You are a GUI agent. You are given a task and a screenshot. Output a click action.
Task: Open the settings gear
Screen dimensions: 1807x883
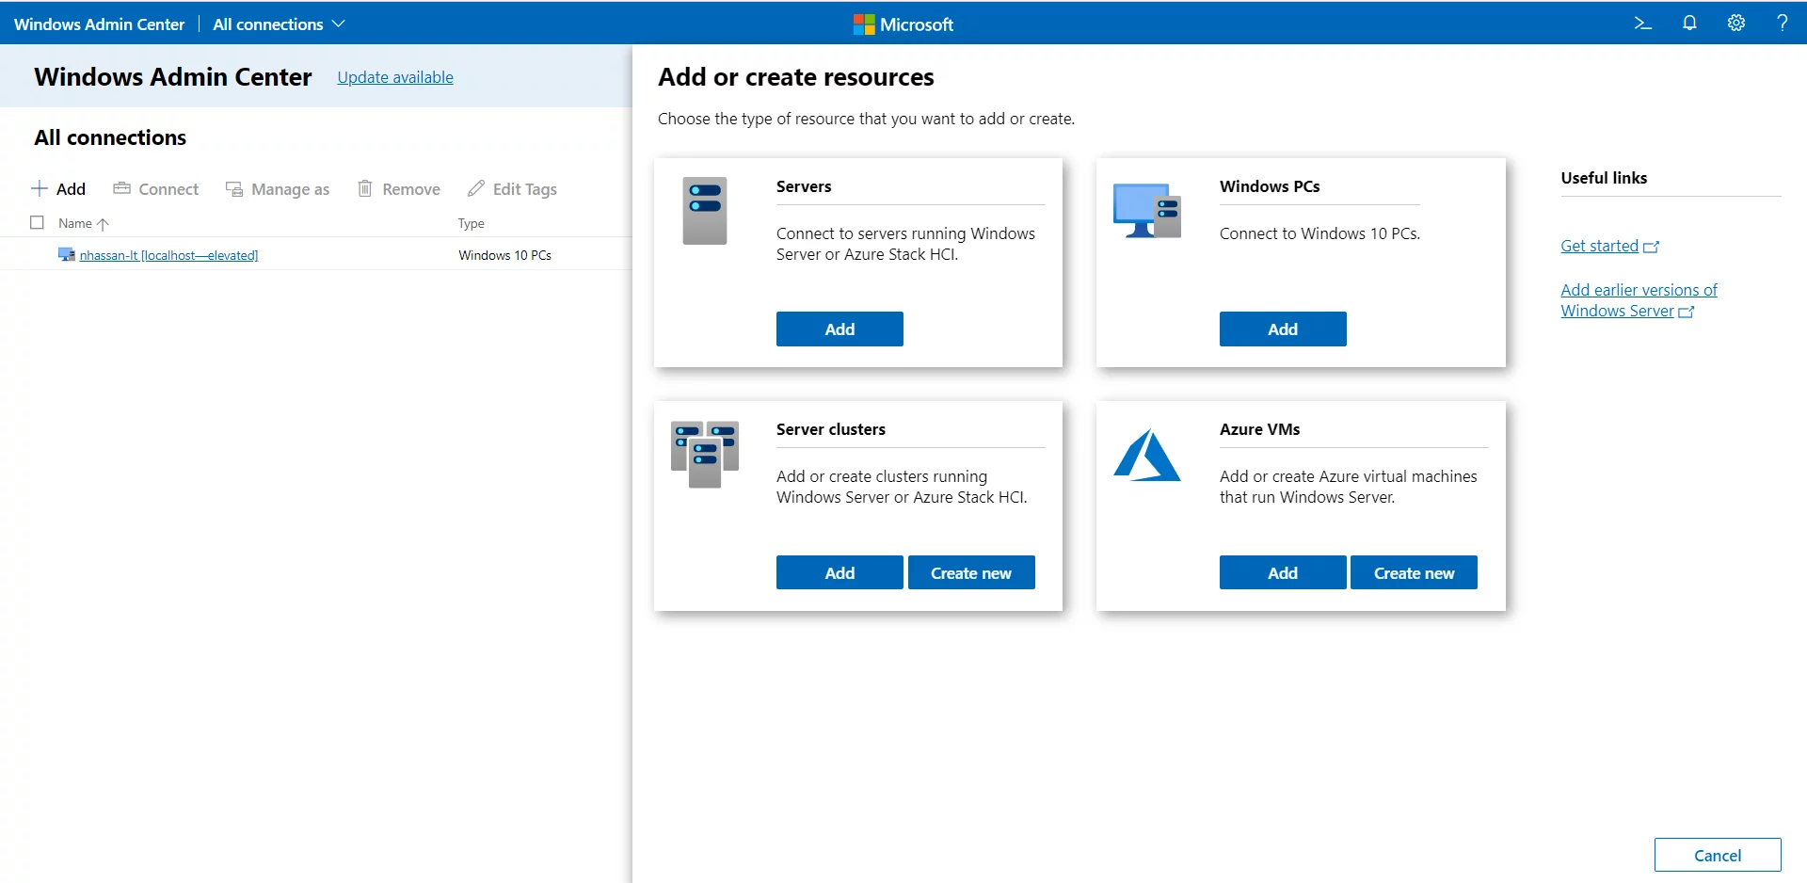1736,24
